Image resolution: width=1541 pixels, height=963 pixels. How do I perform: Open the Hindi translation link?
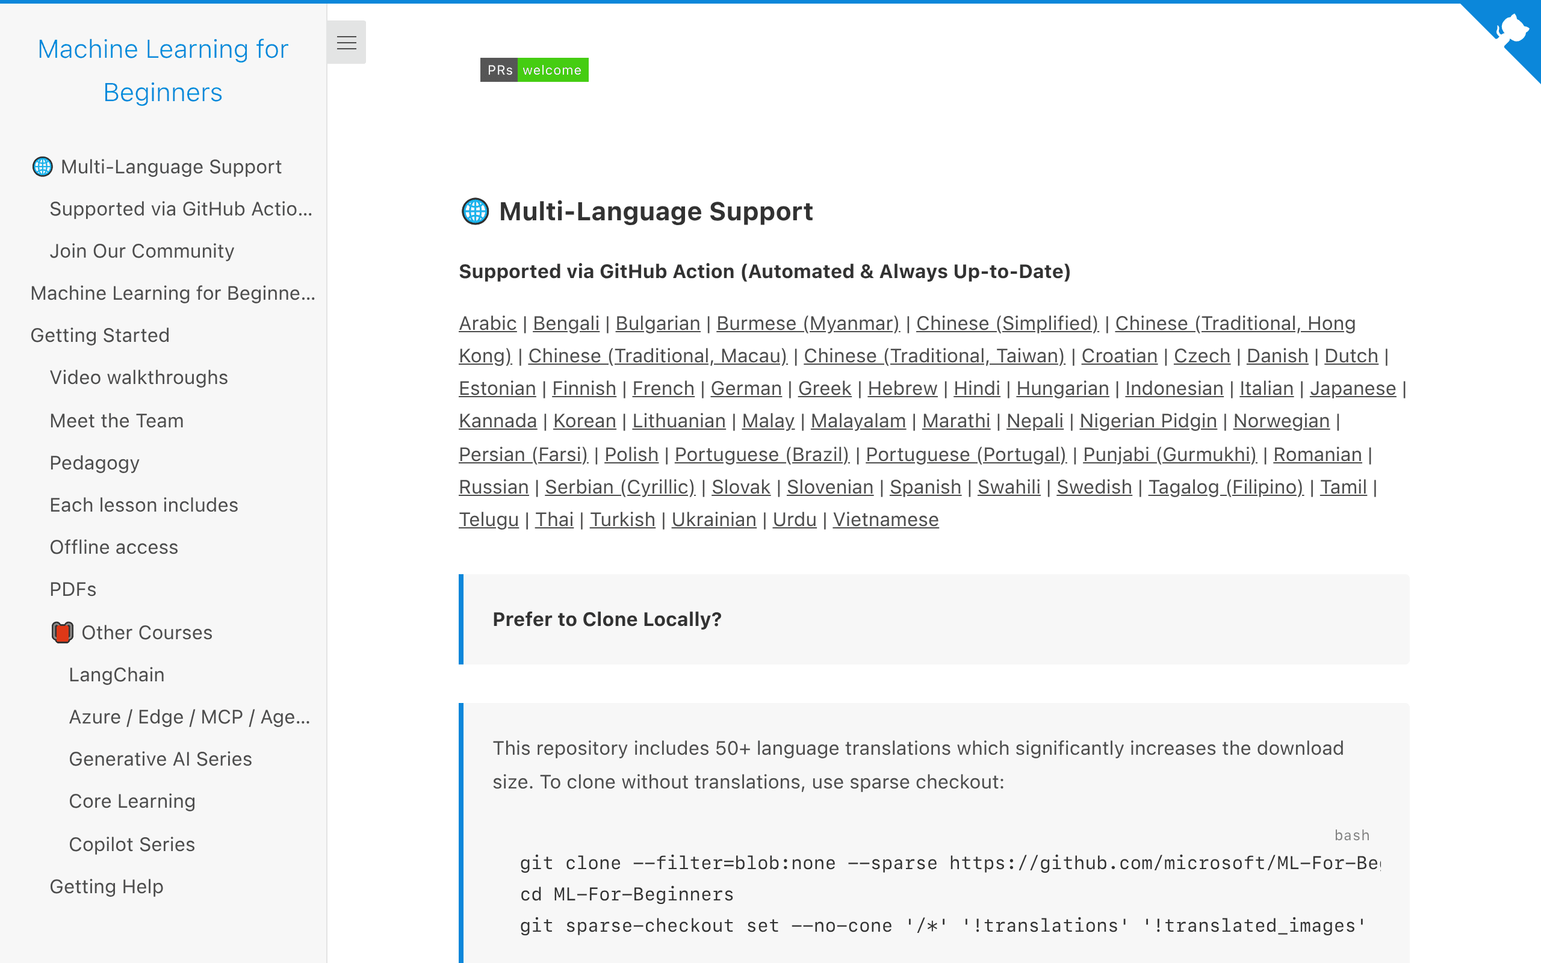click(x=977, y=388)
